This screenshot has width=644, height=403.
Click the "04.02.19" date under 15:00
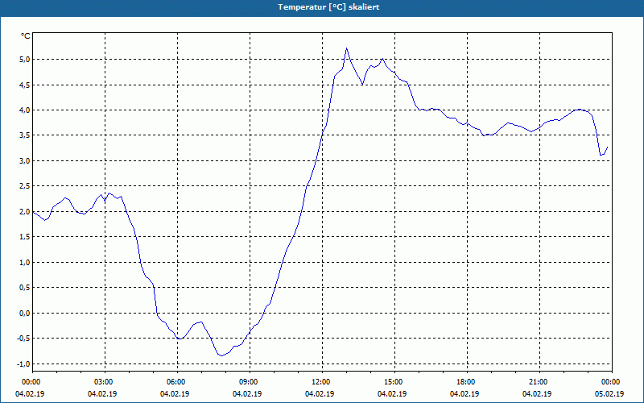pyautogui.click(x=392, y=394)
